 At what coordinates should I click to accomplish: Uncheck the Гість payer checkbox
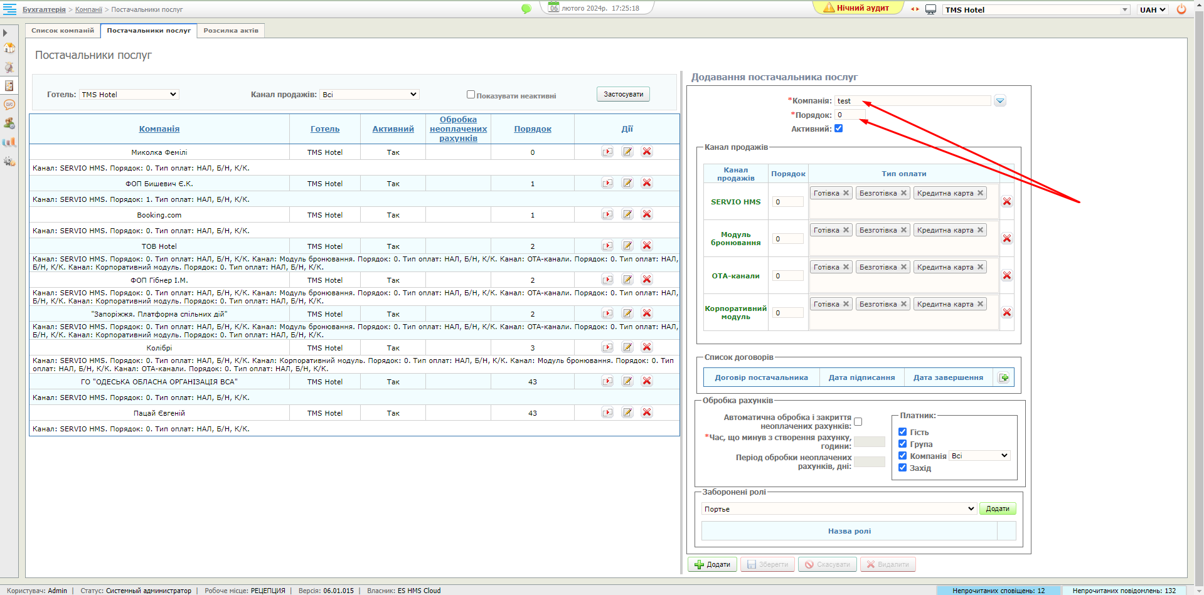click(x=902, y=432)
